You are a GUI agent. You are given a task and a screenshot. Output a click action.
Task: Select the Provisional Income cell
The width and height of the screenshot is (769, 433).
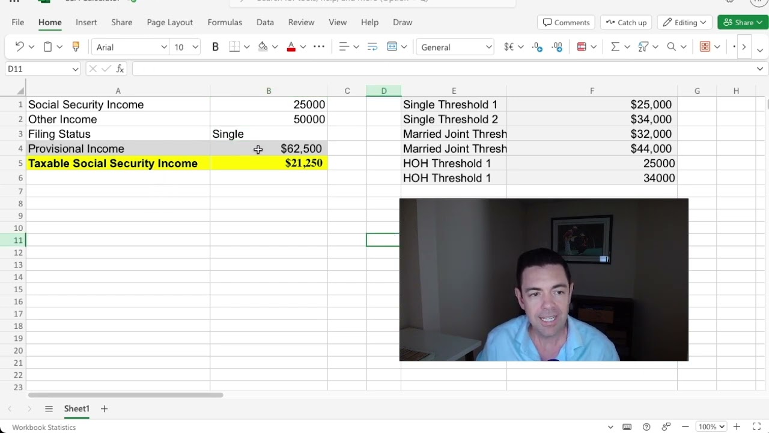pyautogui.click(x=118, y=149)
